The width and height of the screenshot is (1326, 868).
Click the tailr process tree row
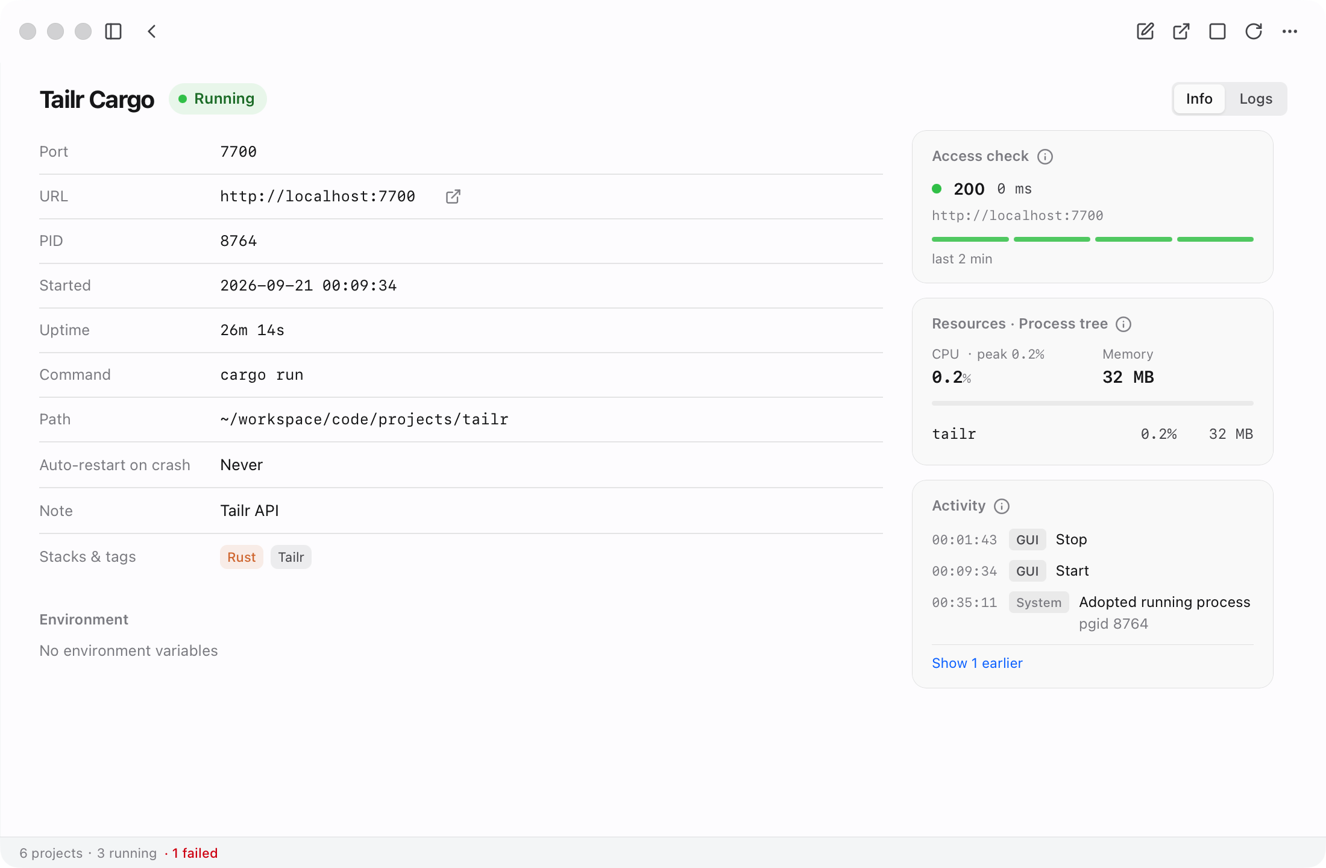click(x=1092, y=434)
